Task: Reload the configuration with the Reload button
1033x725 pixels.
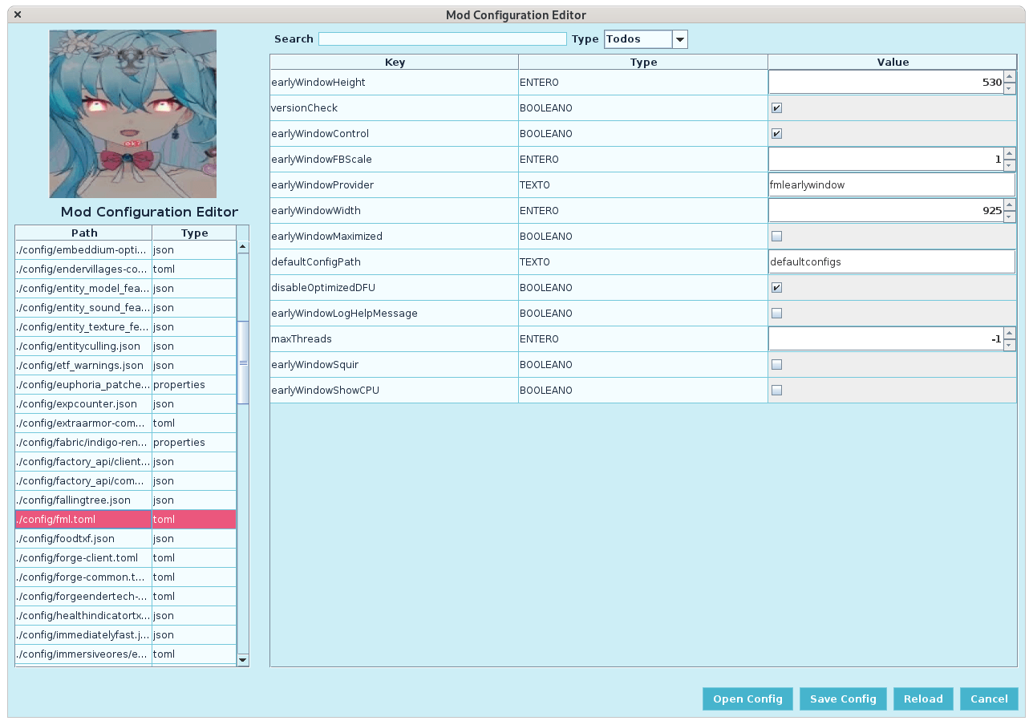Action: (x=923, y=699)
